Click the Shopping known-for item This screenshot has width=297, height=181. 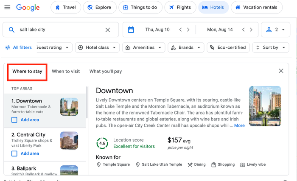[223, 164]
